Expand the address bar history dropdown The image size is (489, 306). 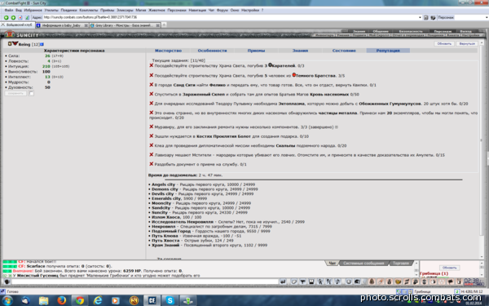(420, 17)
